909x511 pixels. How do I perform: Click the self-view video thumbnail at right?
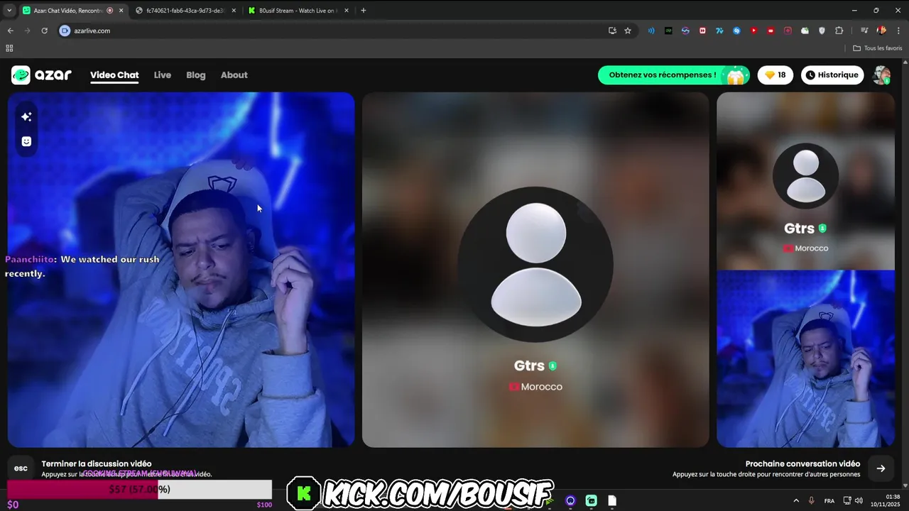click(805, 359)
